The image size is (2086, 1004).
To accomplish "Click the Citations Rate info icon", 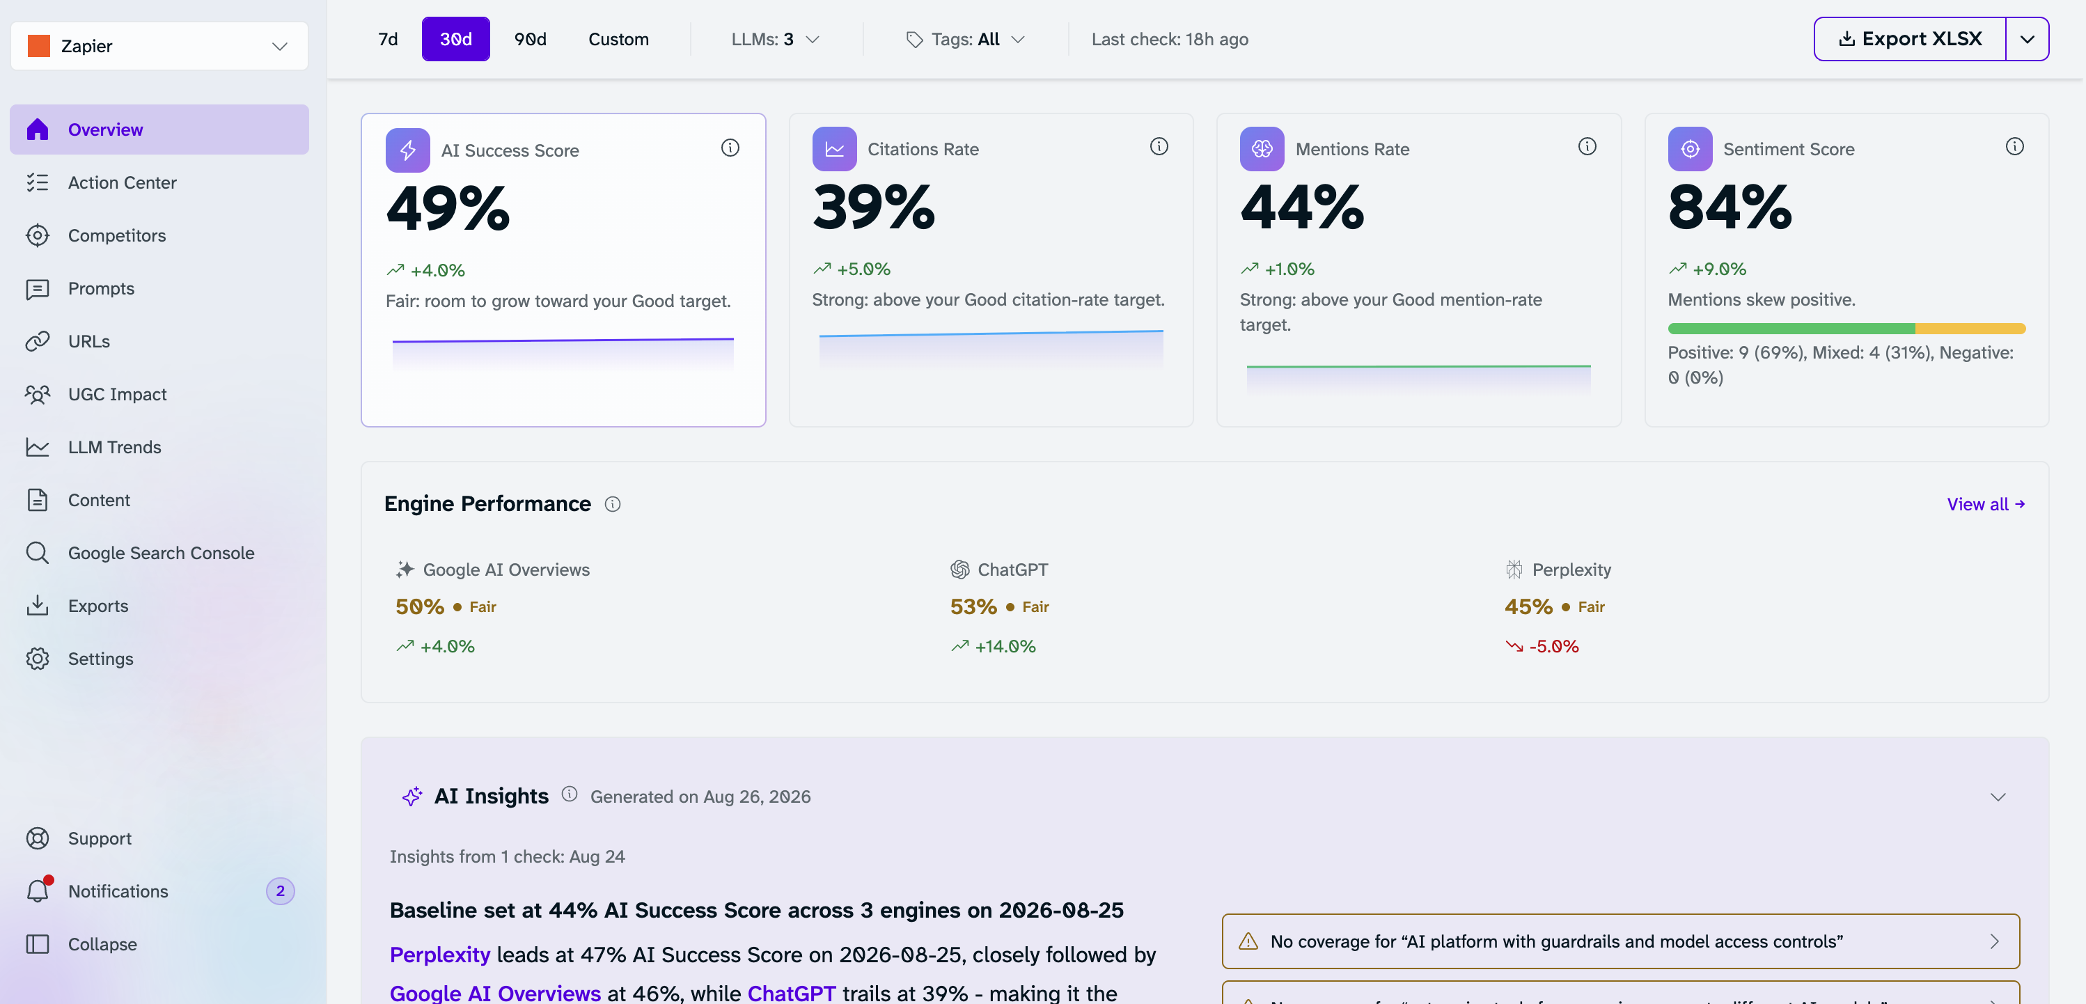I will 1159,146.
